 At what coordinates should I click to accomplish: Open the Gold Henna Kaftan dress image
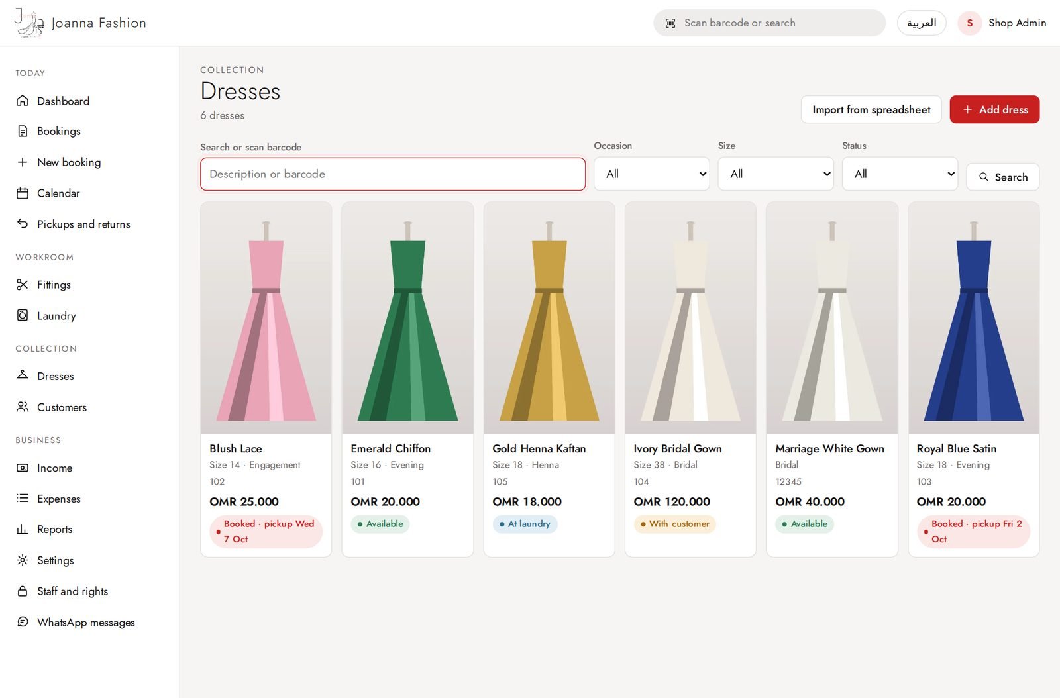[549, 318]
